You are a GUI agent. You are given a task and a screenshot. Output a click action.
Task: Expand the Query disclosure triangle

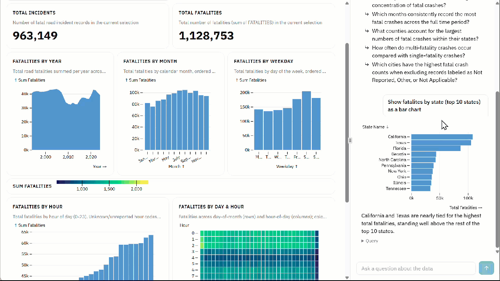click(x=363, y=241)
